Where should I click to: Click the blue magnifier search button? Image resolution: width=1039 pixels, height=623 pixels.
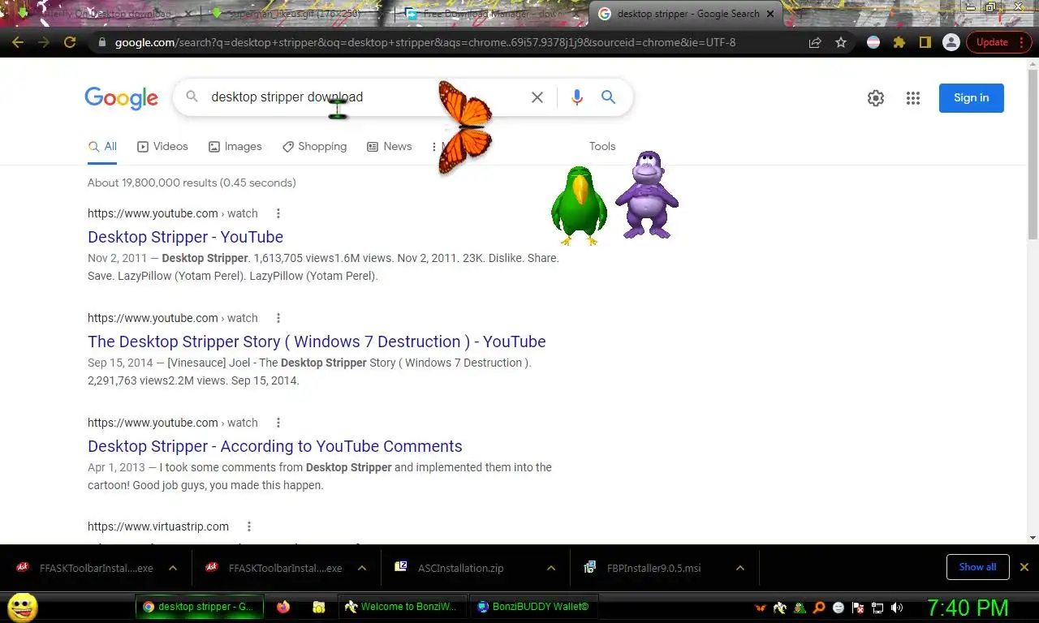(608, 97)
